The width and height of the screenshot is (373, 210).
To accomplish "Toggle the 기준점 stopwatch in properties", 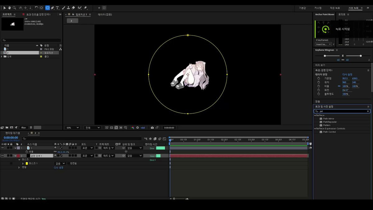I will point(319,78).
